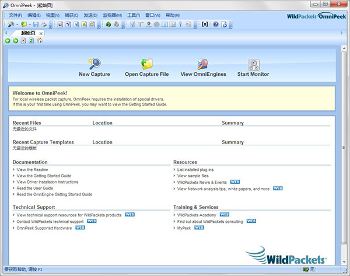The width and height of the screenshot is (350, 276).
Task: Expand toolbar options at the end of the help toolbar
Action: 230,26
